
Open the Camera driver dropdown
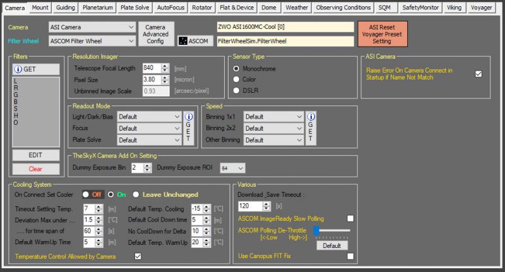[x=92, y=27]
